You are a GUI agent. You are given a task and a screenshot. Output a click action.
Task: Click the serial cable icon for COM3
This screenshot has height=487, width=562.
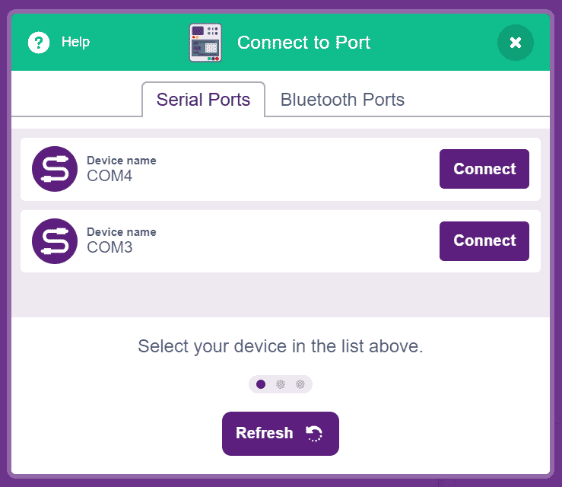[55, 241]
